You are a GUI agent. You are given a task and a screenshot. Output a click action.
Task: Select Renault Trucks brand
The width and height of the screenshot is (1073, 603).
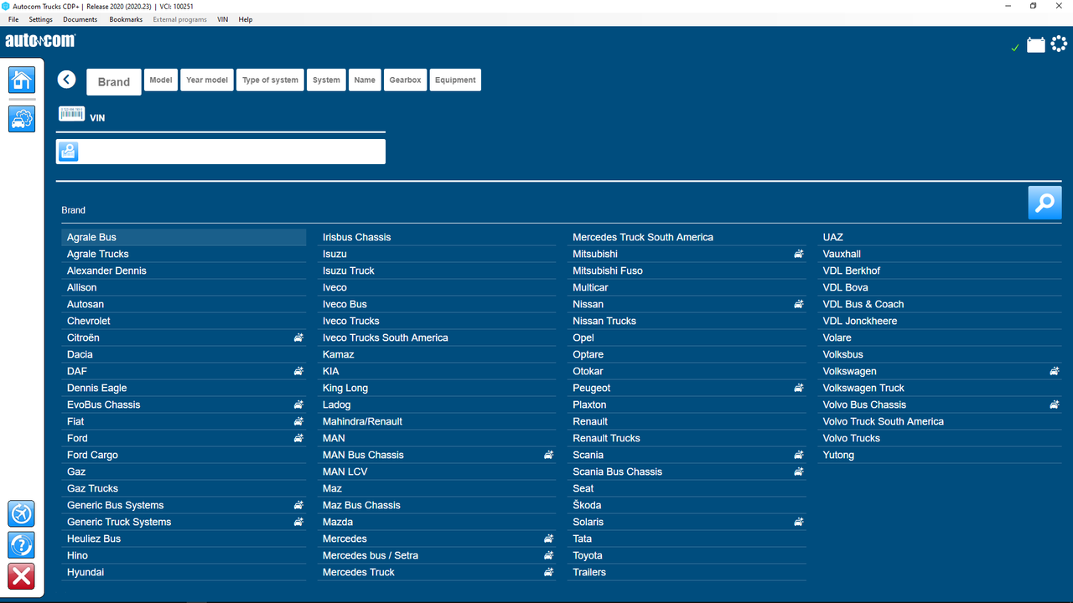point(687,438)
